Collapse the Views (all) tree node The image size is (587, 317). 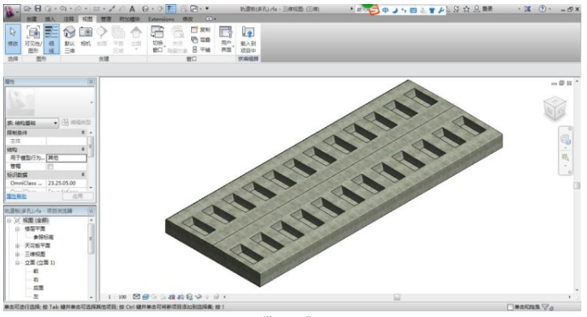coord(9,221)
